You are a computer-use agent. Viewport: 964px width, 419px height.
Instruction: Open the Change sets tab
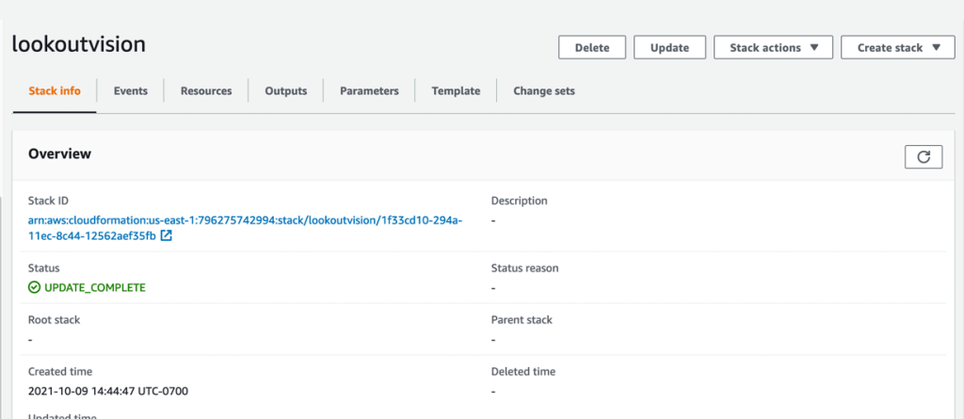pyautogui.click(x=544, y=91)
